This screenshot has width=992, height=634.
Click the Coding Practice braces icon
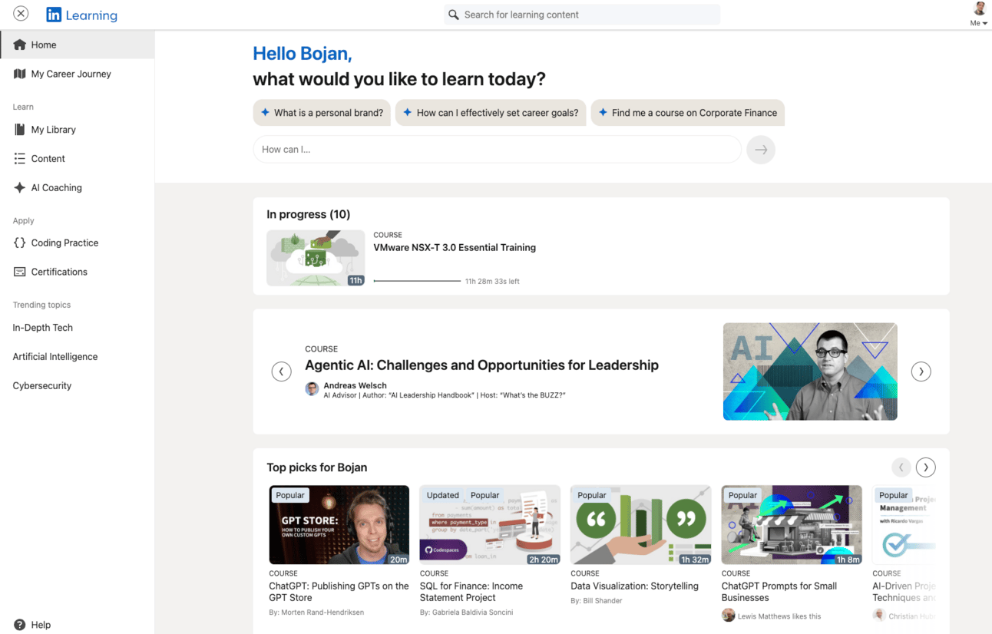click(x=20, y=243)
